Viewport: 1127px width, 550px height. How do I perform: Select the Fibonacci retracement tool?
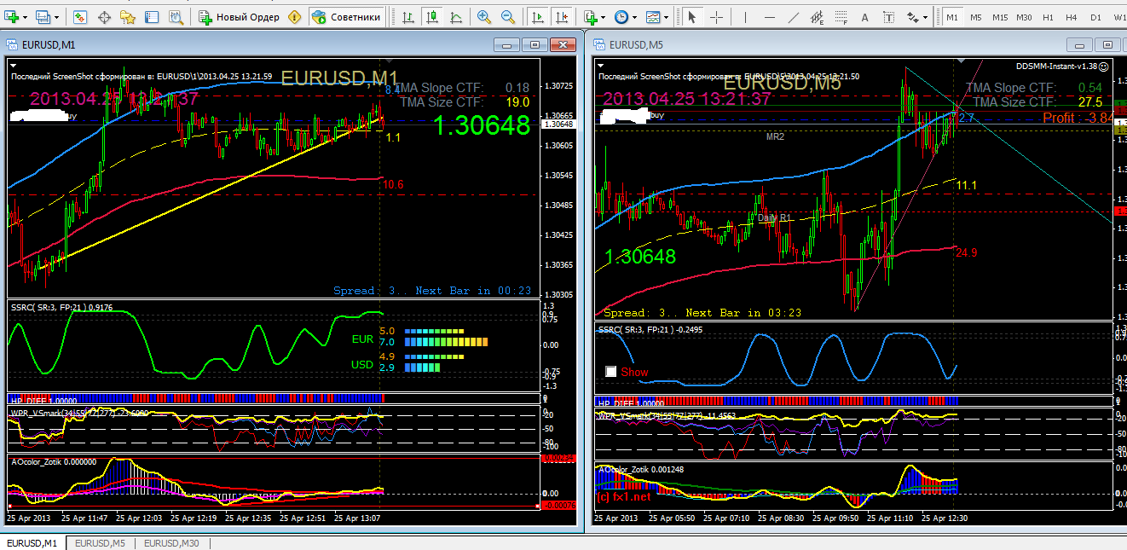point(842,16)
